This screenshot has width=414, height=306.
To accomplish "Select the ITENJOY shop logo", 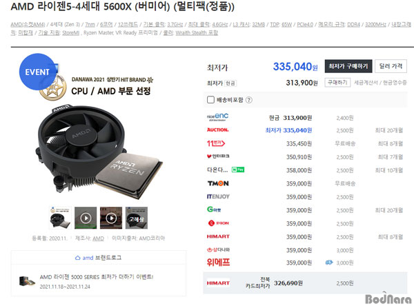I will coord(218,196).
